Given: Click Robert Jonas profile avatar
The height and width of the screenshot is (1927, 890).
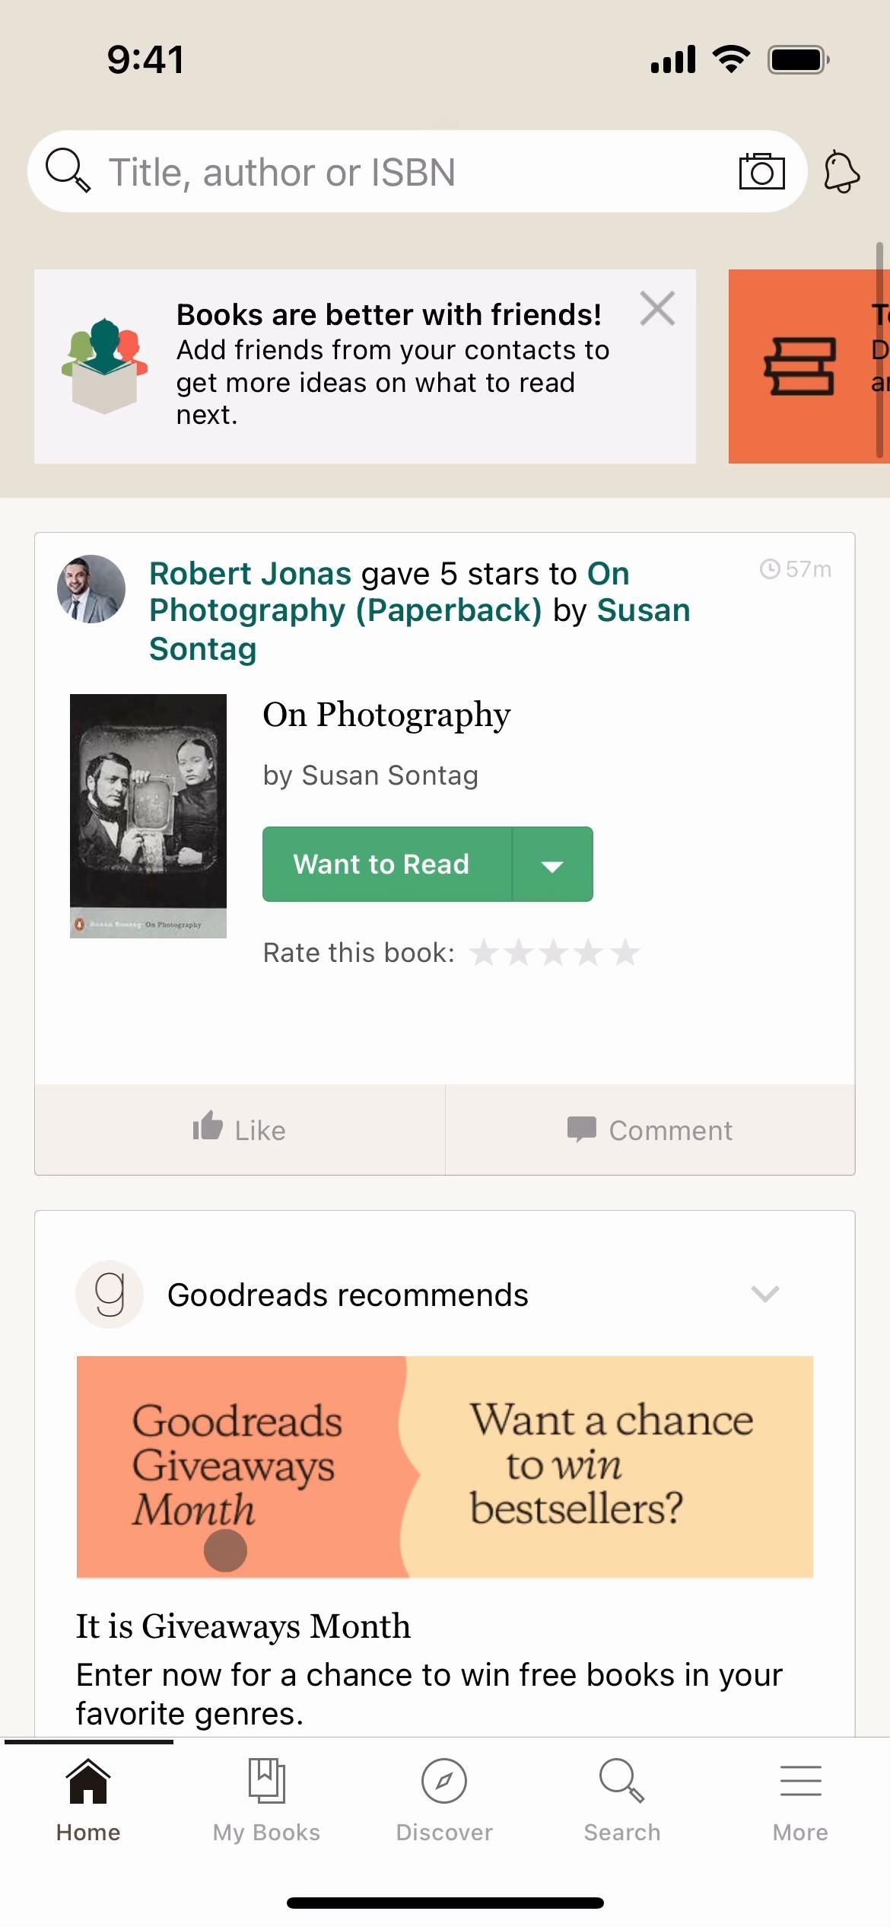Looking at the screenshot, I should click(91, 589).
